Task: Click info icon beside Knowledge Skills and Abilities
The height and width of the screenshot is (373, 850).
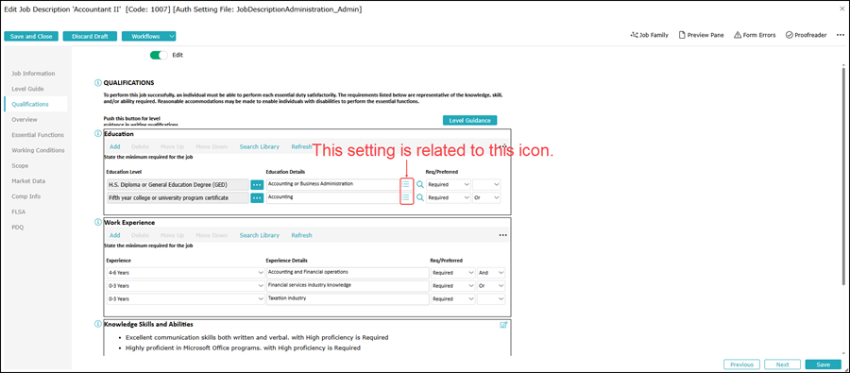Action: tap(98, 324)
